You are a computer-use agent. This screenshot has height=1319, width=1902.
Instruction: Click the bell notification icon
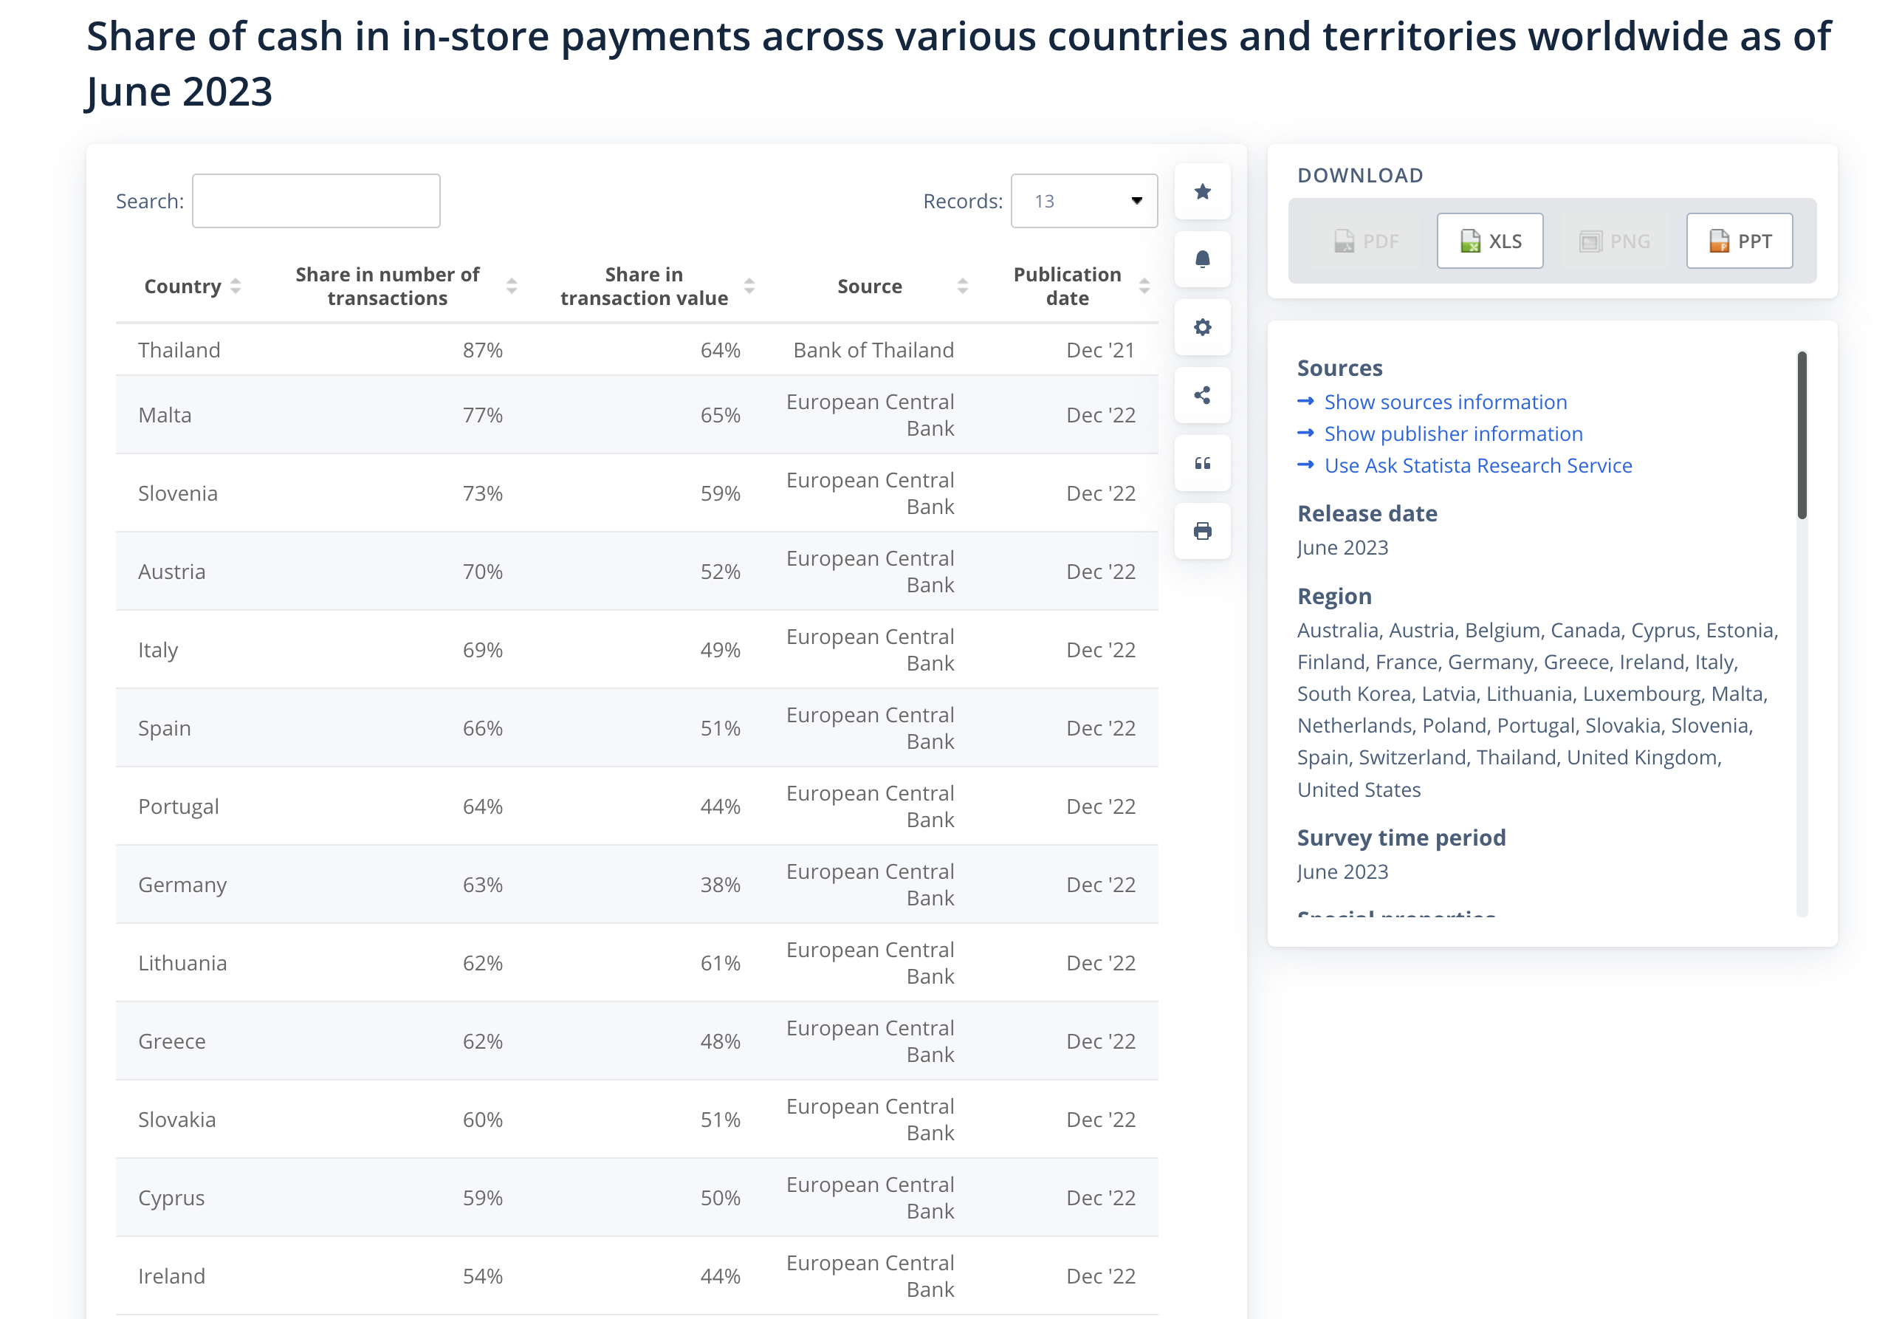(x=1202, y=259)
